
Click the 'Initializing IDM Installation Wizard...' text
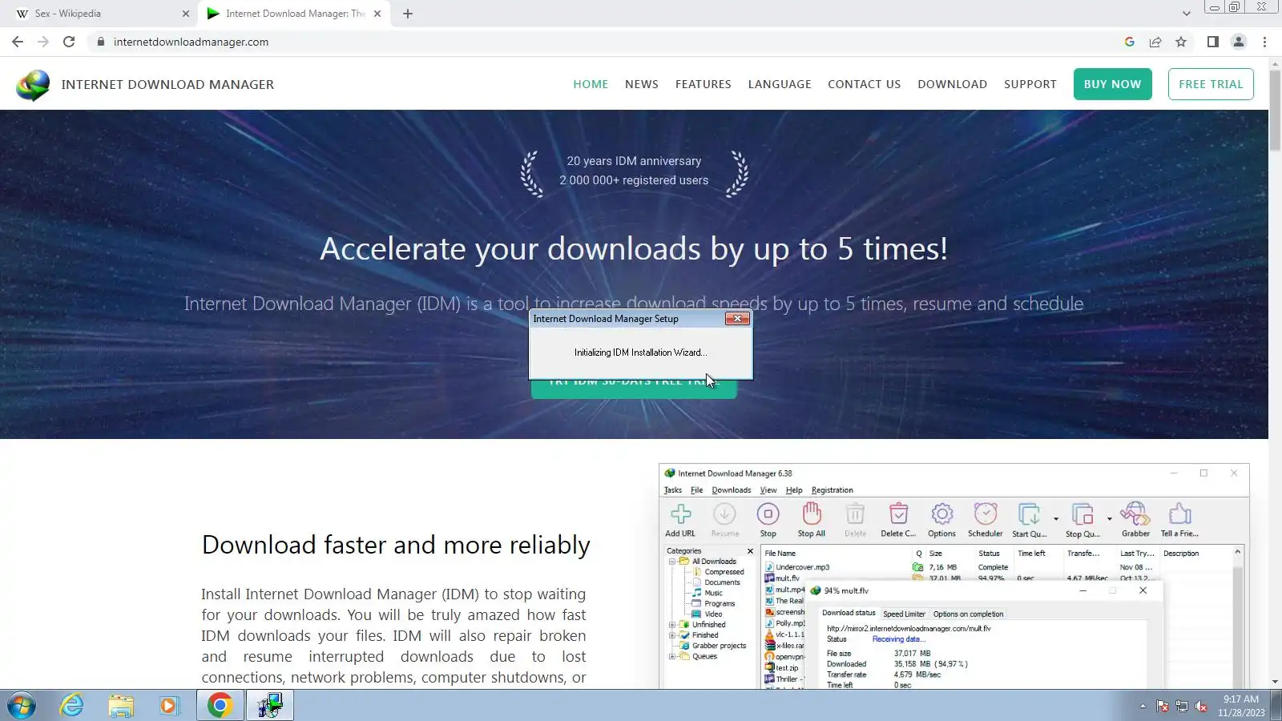[640, 352]
